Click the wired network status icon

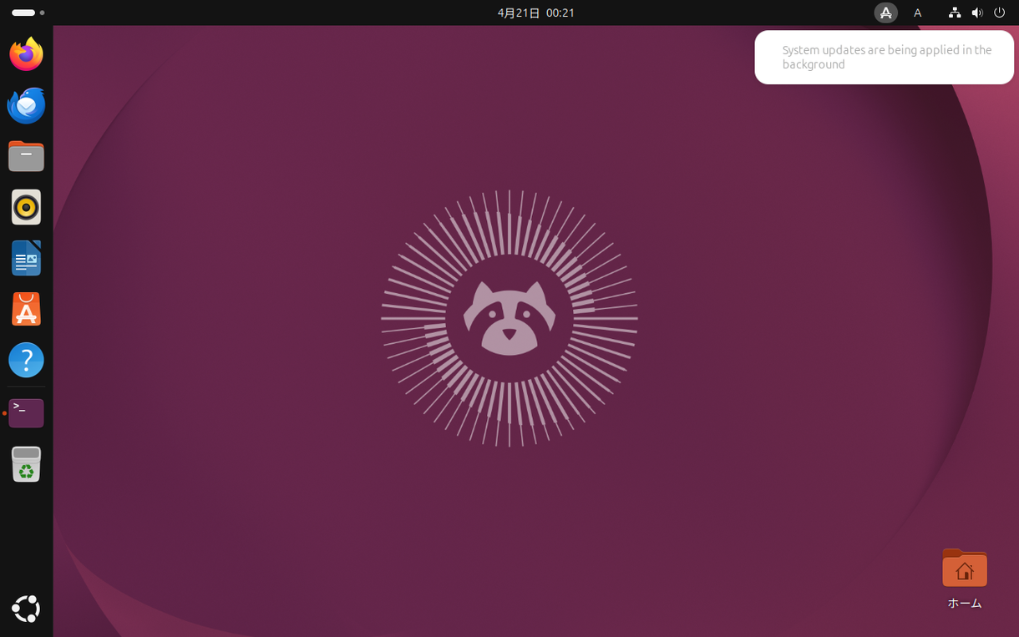[x=954, y=13]
